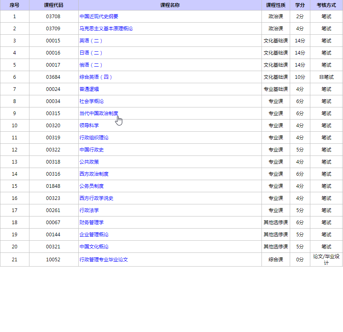Open the 公共政策 course link
Screen dimensions: 343x332
coord(89,162)
